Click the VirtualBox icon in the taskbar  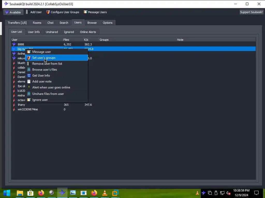115,193
